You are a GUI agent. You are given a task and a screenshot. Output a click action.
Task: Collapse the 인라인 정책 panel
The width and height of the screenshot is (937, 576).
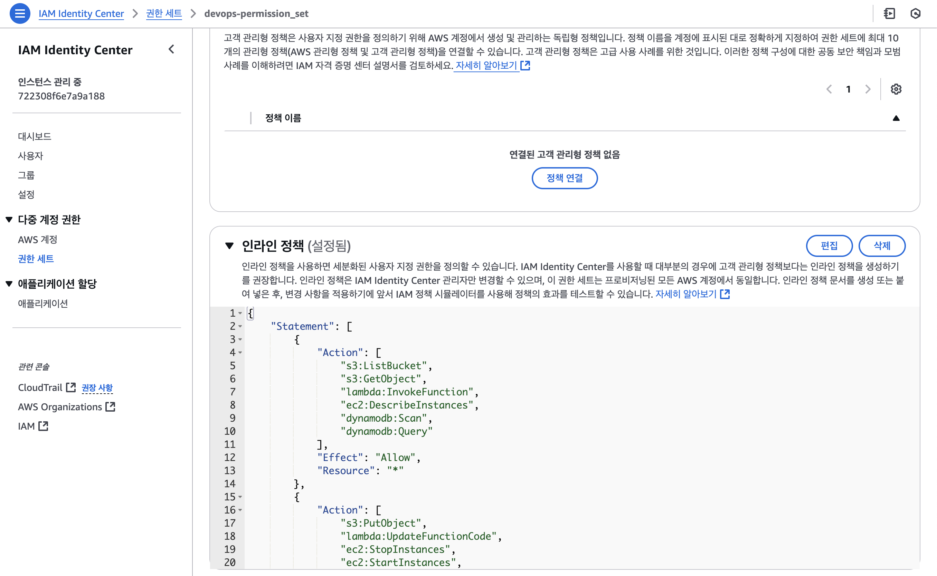tap(229, 246)
